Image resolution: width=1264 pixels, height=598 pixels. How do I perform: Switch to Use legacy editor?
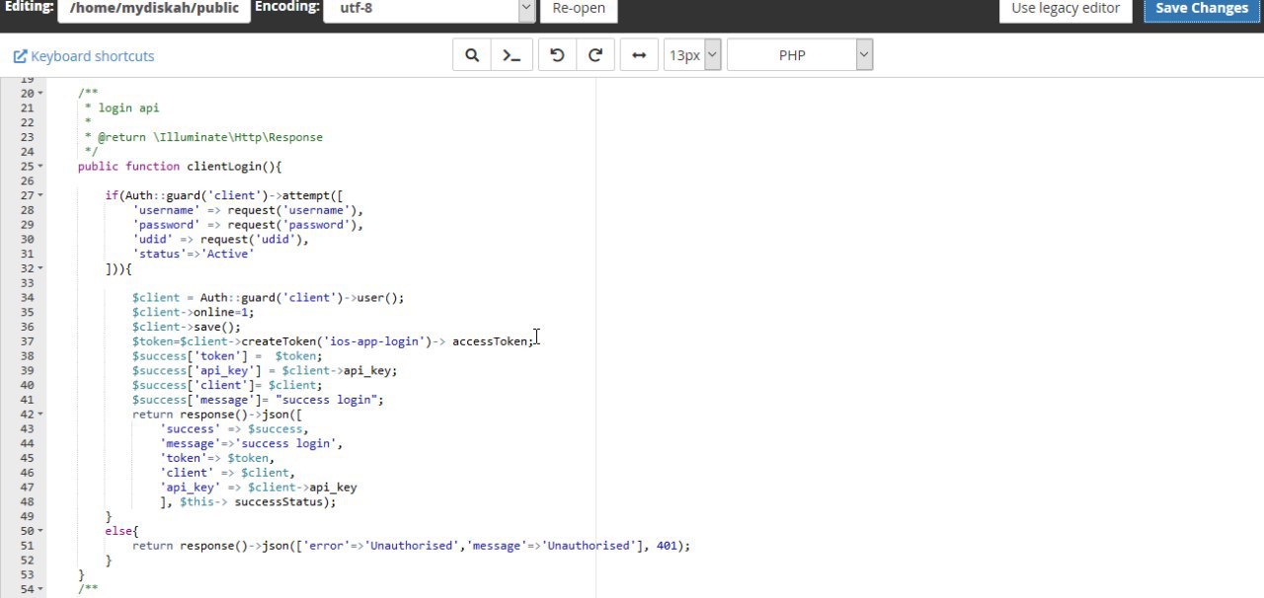tap(1066, 8)
